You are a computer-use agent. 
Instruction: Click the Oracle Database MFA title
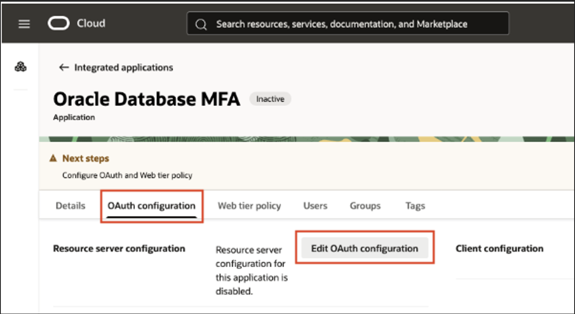[145, 99]
